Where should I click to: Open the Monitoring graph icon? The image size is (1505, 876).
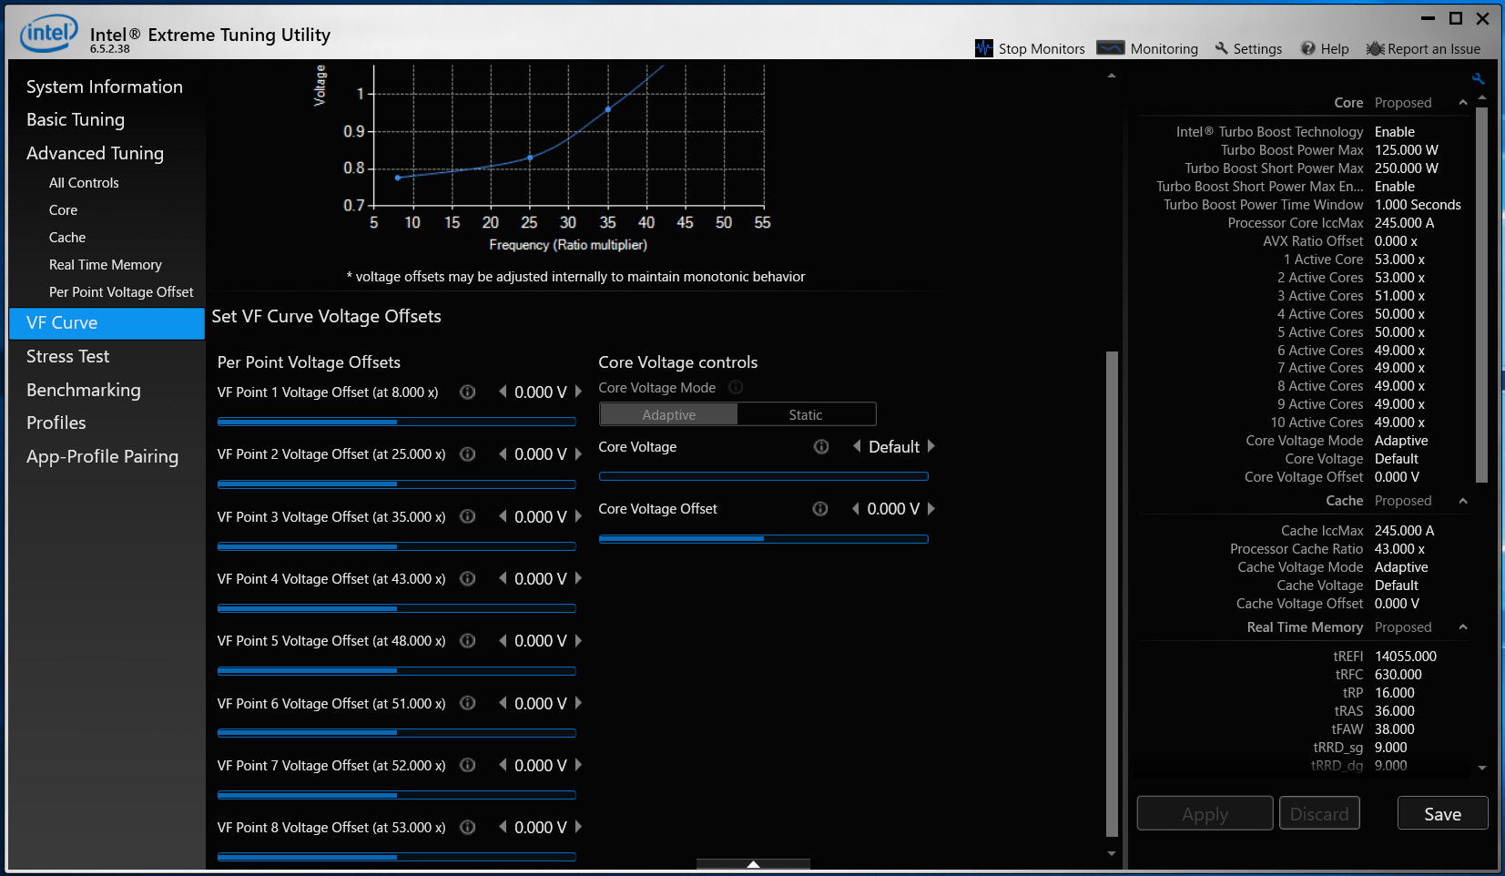(x=1111, y=48)
